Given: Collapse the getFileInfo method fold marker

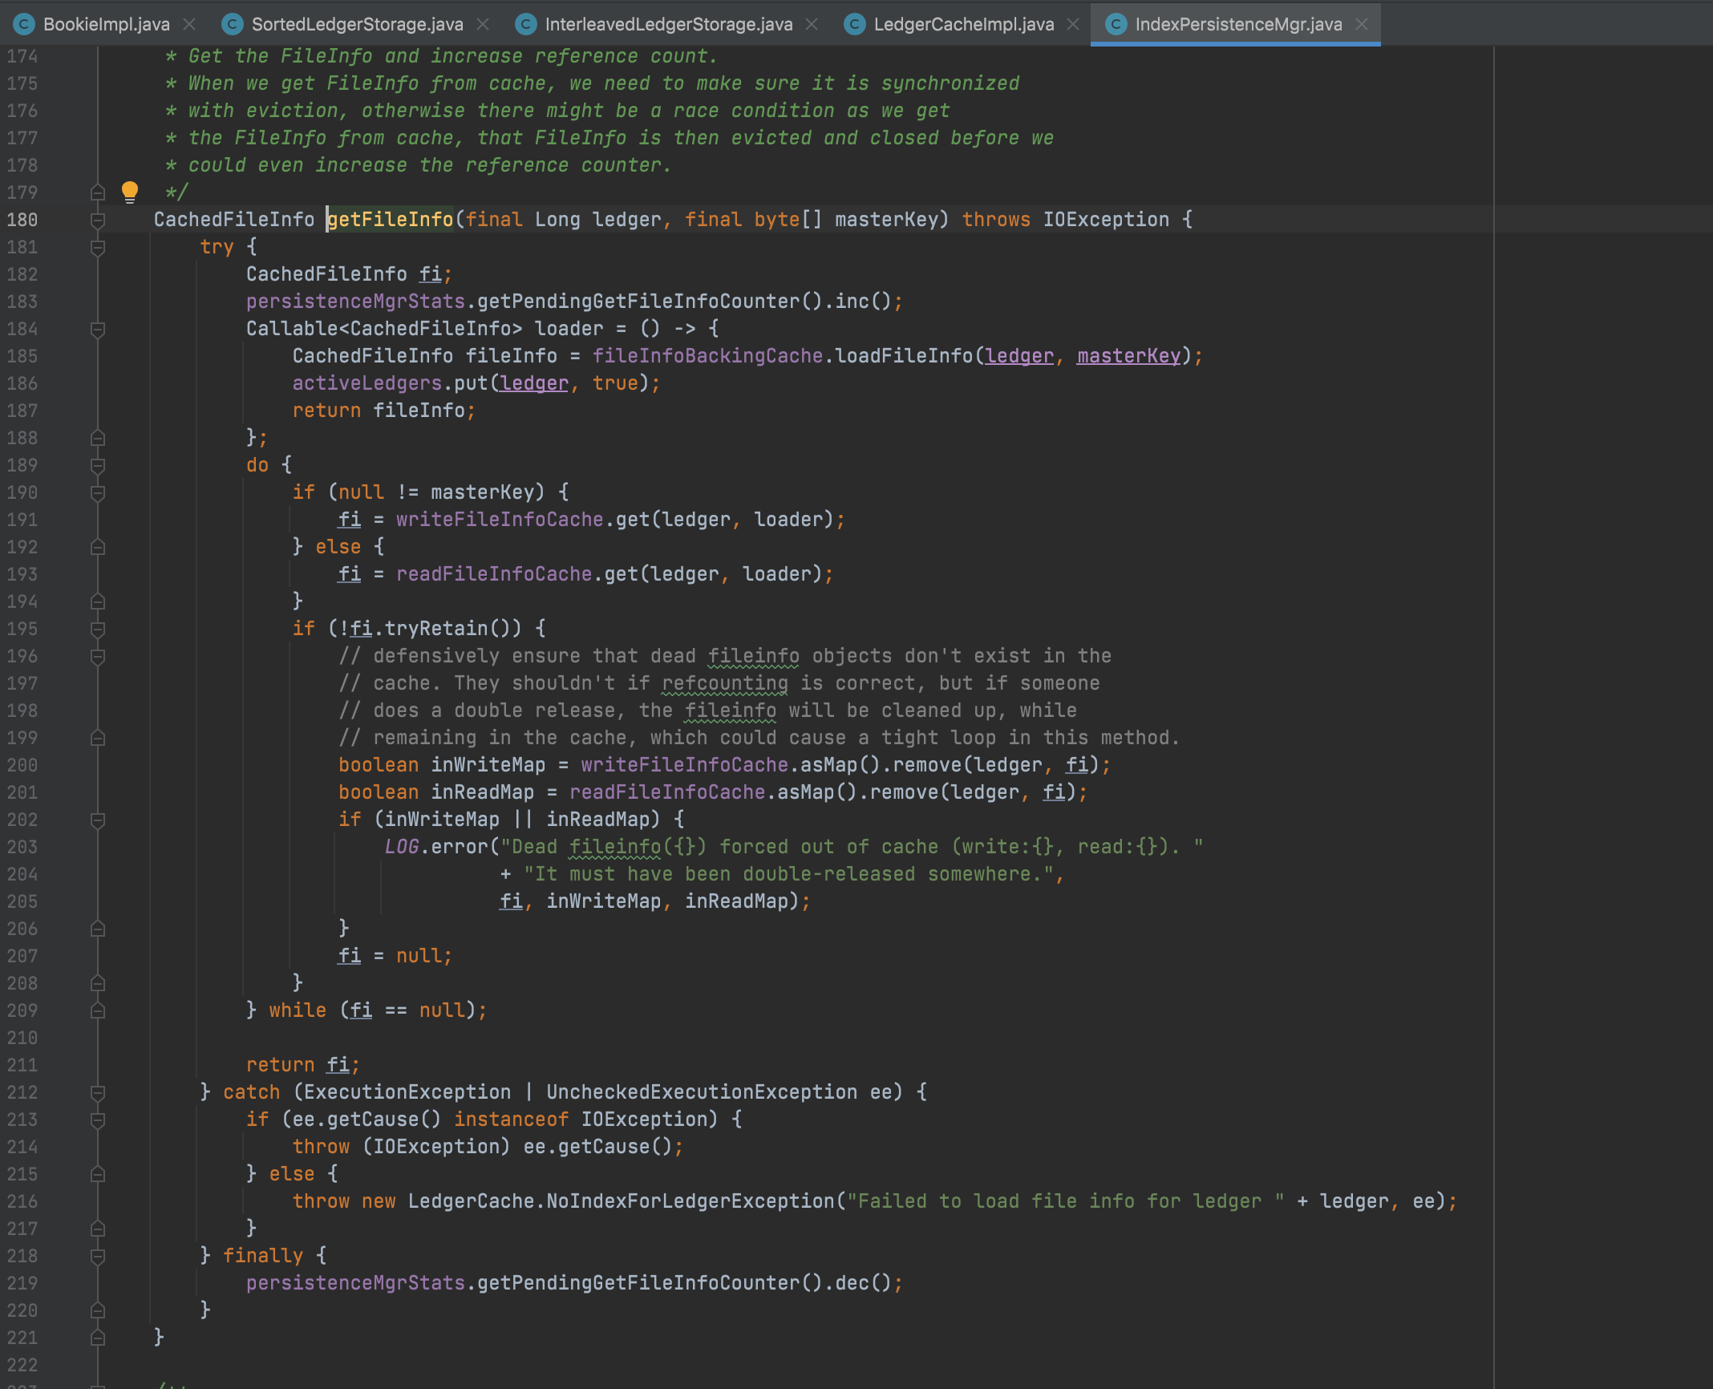Looking at the screenshot, I should point(98,220).
